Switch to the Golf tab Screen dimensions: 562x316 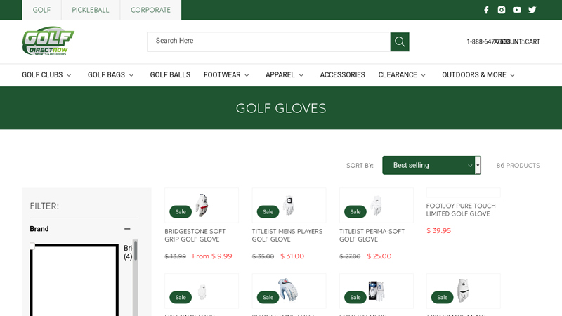[x=41, y=10]
